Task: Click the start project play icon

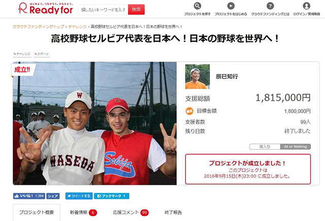Action: pyautogui.click(x=231, y=6)
